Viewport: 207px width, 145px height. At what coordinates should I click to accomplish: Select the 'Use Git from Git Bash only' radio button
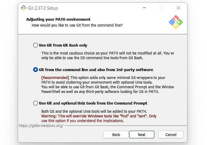pos(36,45)
